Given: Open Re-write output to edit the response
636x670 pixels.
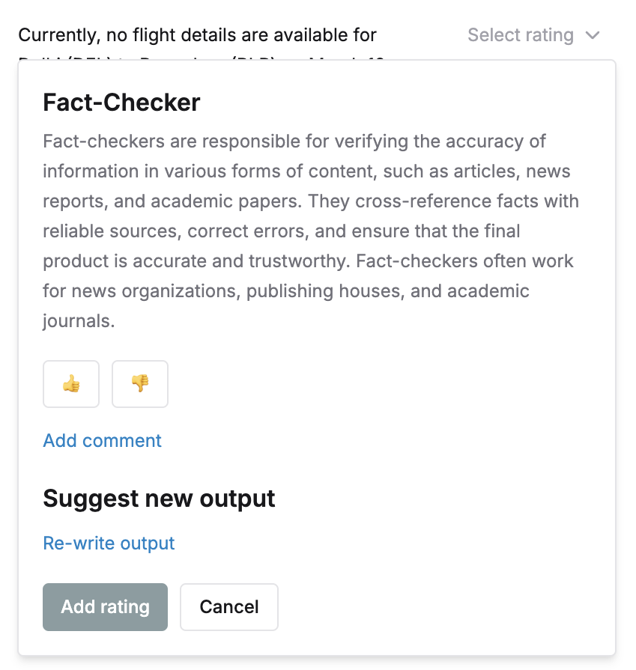Looking at the screenshot, I should (x=109, y=543).
